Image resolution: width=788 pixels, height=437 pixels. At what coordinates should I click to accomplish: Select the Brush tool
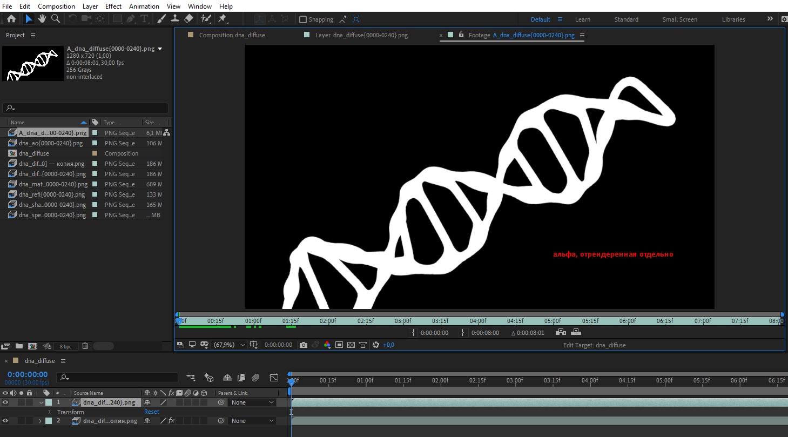click(161, 19)
